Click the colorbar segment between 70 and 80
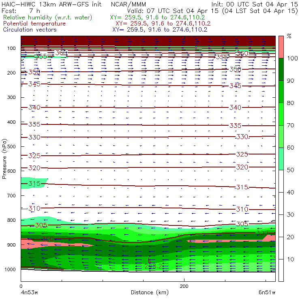 281,114
